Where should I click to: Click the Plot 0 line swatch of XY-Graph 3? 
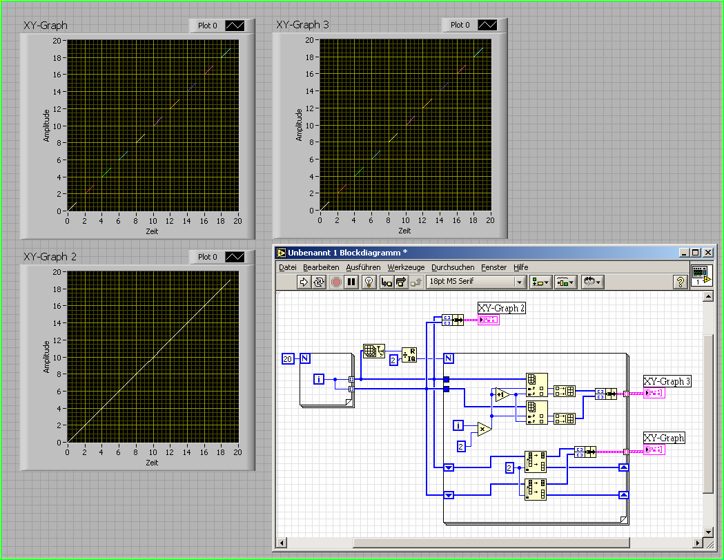coord(488,25)
